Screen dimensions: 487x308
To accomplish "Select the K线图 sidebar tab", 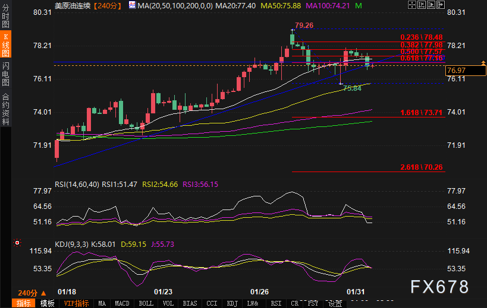I will point(5,45).
